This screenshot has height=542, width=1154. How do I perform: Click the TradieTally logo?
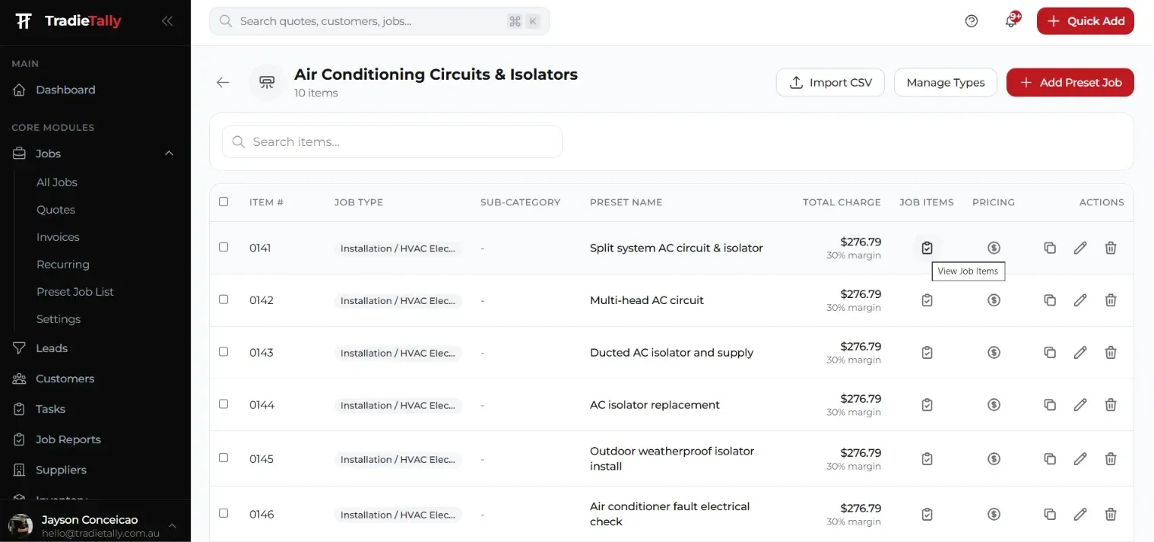pos(68,21)
